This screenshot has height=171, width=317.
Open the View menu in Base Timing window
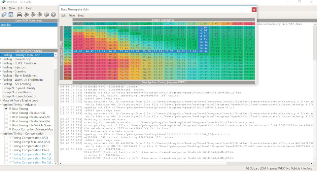(72, 16)
